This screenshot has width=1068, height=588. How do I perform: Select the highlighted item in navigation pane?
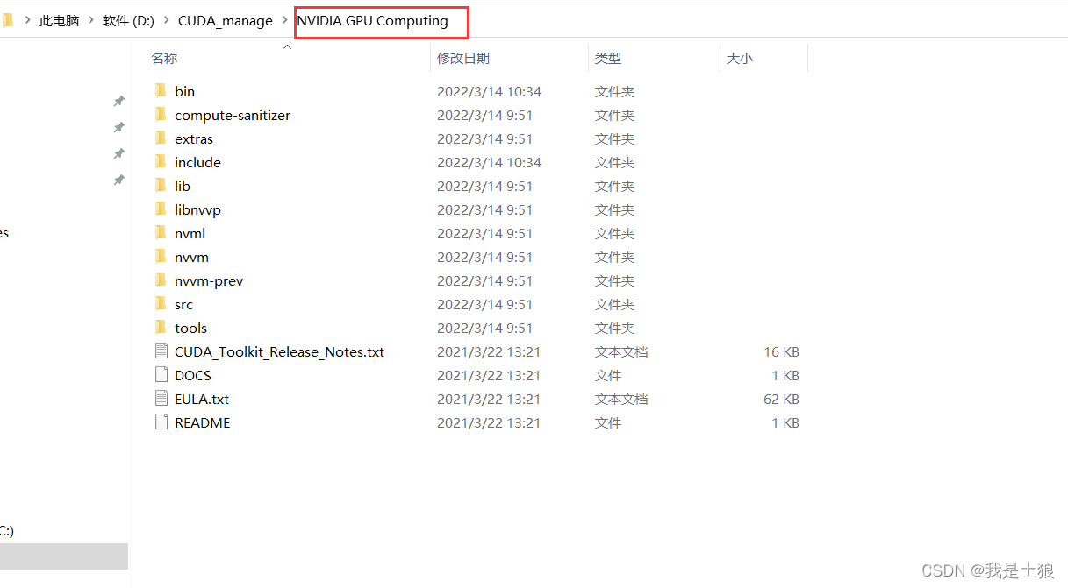tap(64, 556)
